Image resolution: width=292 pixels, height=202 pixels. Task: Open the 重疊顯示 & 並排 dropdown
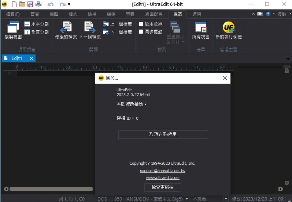tap(175, 33)
